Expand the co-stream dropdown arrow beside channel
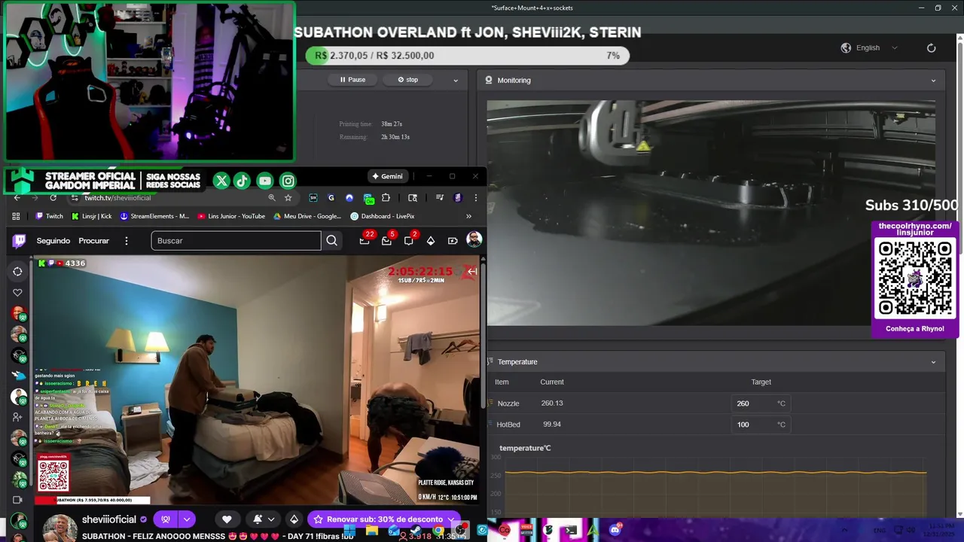964x542 pixels. (187, 519)
